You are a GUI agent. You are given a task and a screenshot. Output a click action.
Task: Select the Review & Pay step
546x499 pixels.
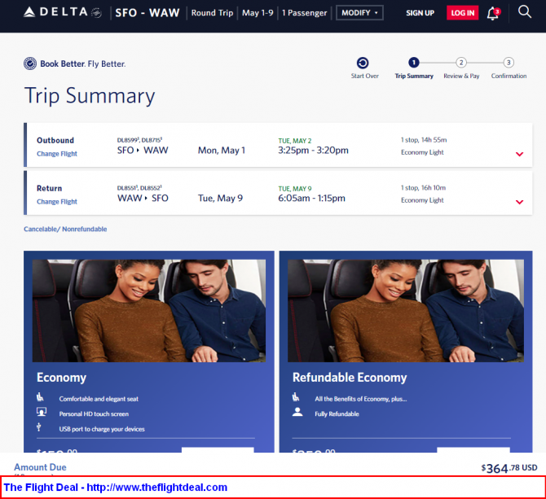click(461, 68)
